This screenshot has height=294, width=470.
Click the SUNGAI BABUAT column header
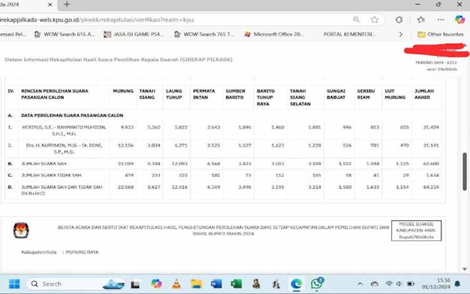coord(336,94)
